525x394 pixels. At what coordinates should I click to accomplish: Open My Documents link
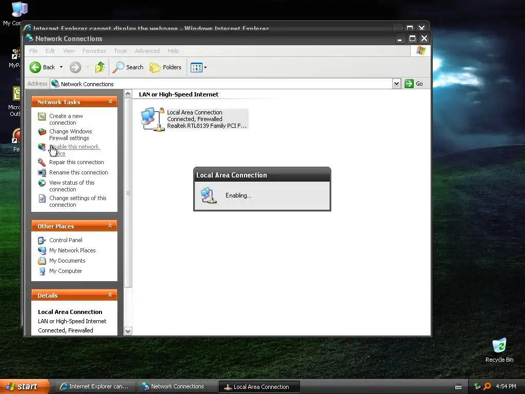click(x=67, y=261)
